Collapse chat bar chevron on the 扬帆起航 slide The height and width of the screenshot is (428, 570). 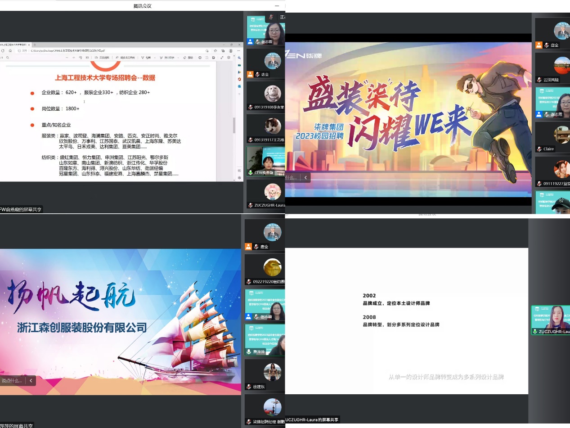click(x=31, y=380)
